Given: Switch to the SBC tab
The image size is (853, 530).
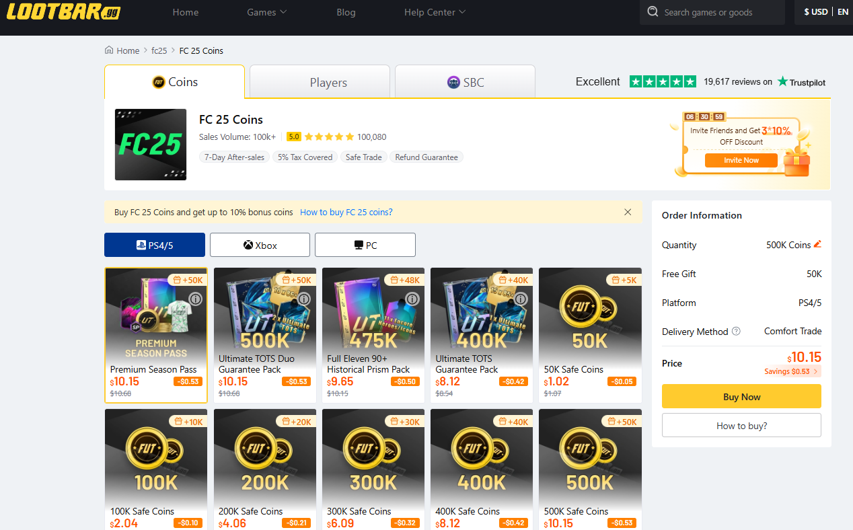Looking at the screenshot, I should tap(466, 82).
